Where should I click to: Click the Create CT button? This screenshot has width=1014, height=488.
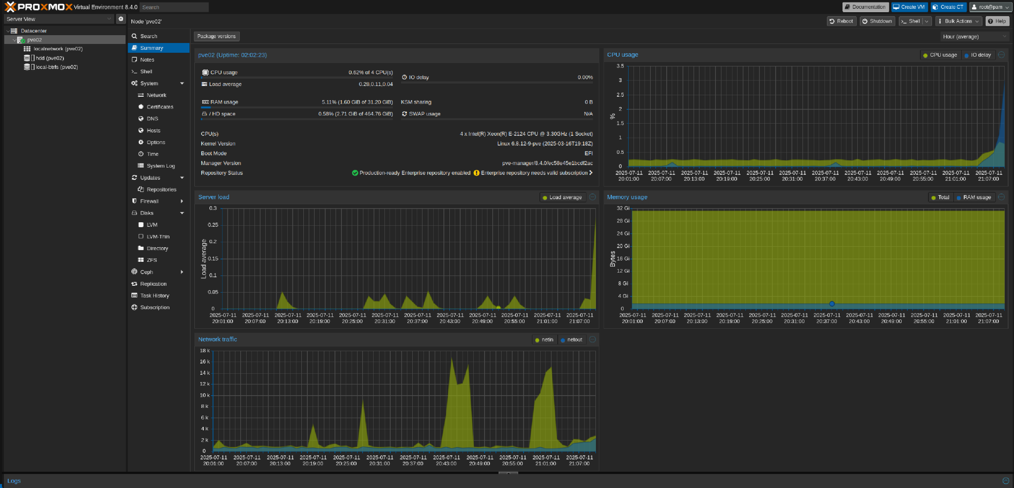pos(949,7)
